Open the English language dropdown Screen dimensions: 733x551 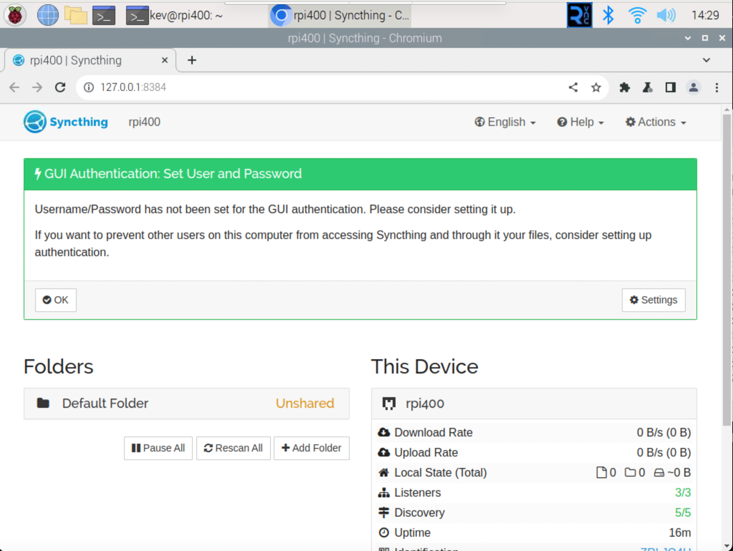pos(505,122)
